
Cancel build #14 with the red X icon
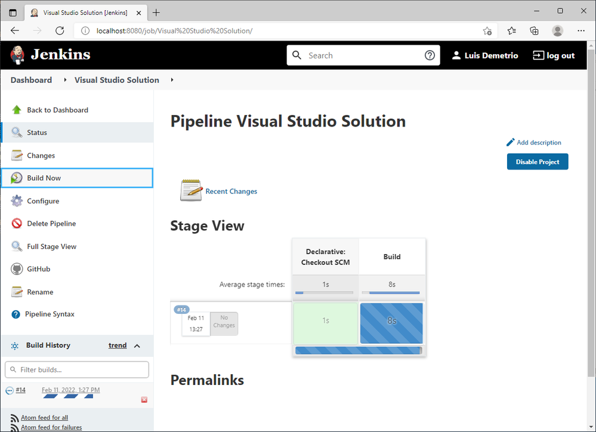click(144, 400)
